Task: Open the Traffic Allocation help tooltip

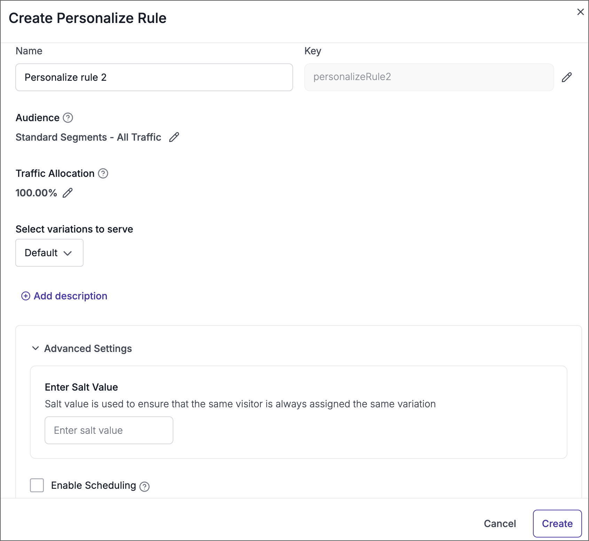Action: [103, 173]
